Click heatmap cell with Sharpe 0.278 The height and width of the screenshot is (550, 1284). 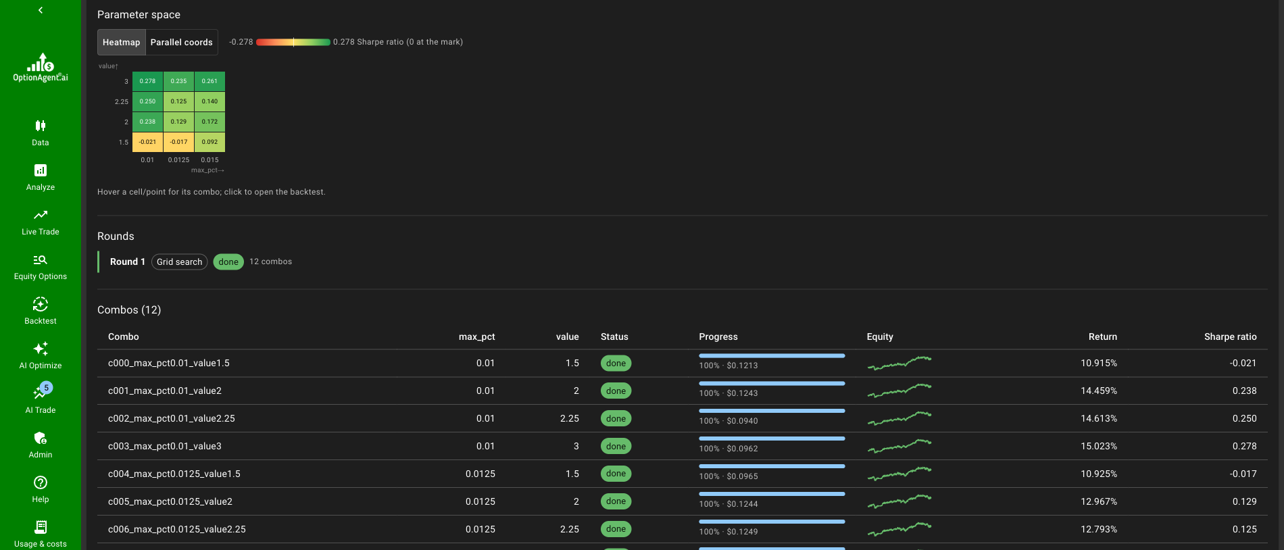(147, 81)
